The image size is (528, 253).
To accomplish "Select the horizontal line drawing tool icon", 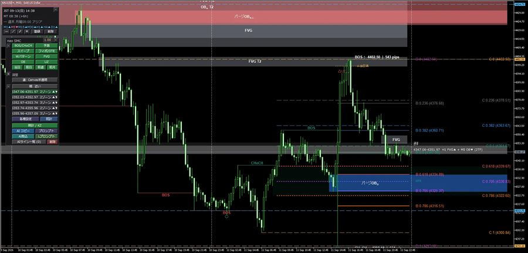I will pyautogui.click(x=6, y=31).
